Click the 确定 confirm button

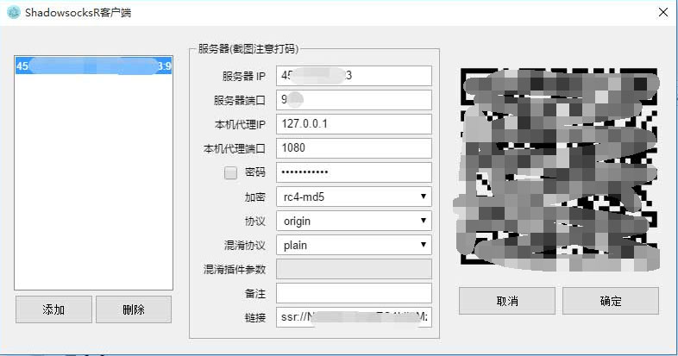(x=611, y=301)
